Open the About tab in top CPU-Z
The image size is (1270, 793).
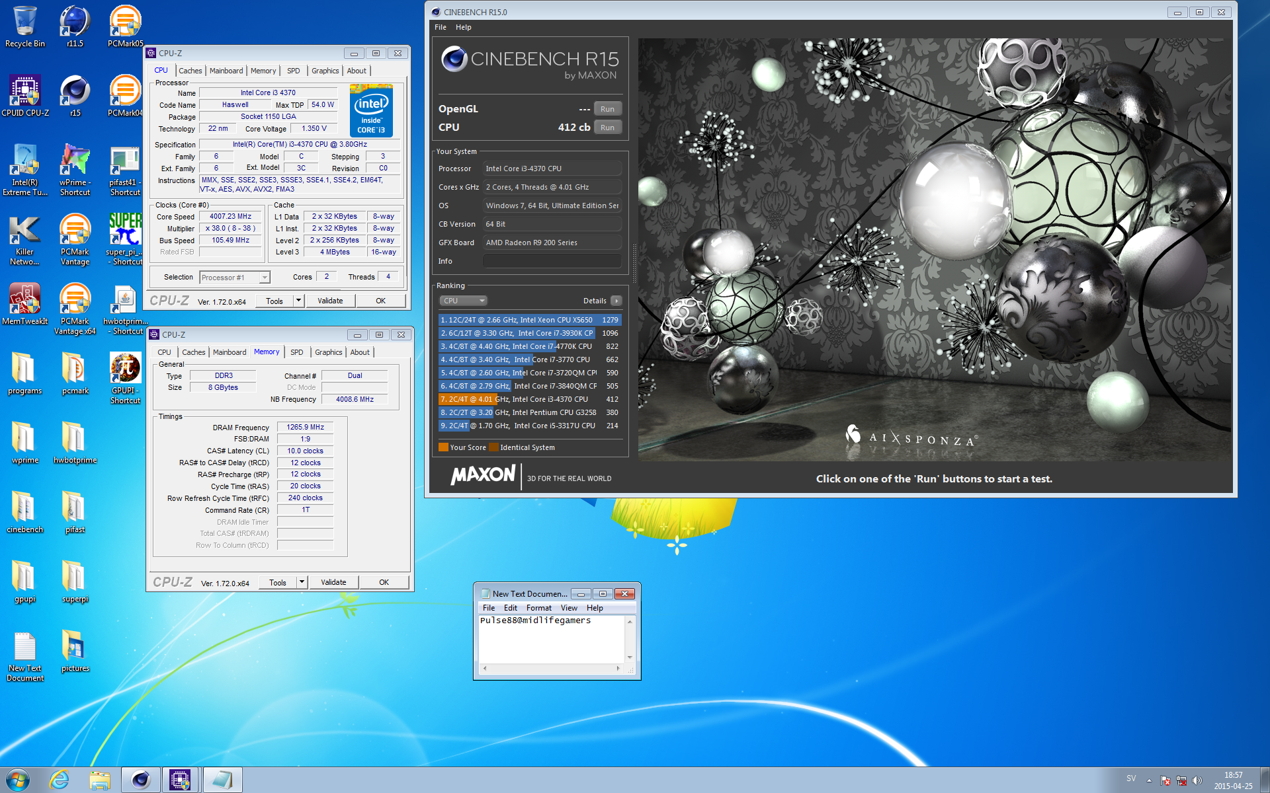click(357, 71)
